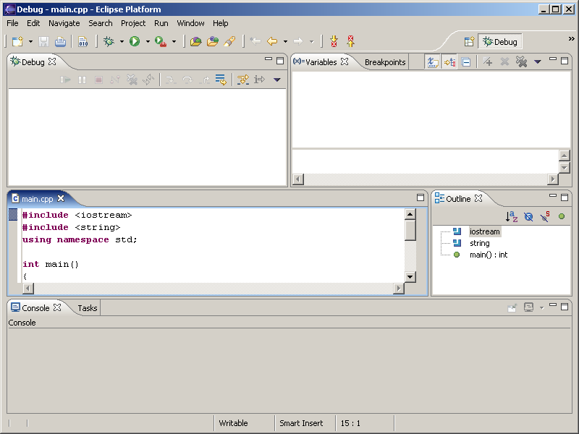Click the Search flashlight icon in toolbar
This screenshot has width=579, height=434.
pos(229,42)
